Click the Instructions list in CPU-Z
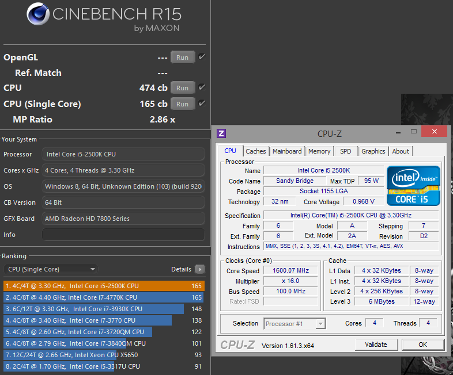 (x=352, y=246)
